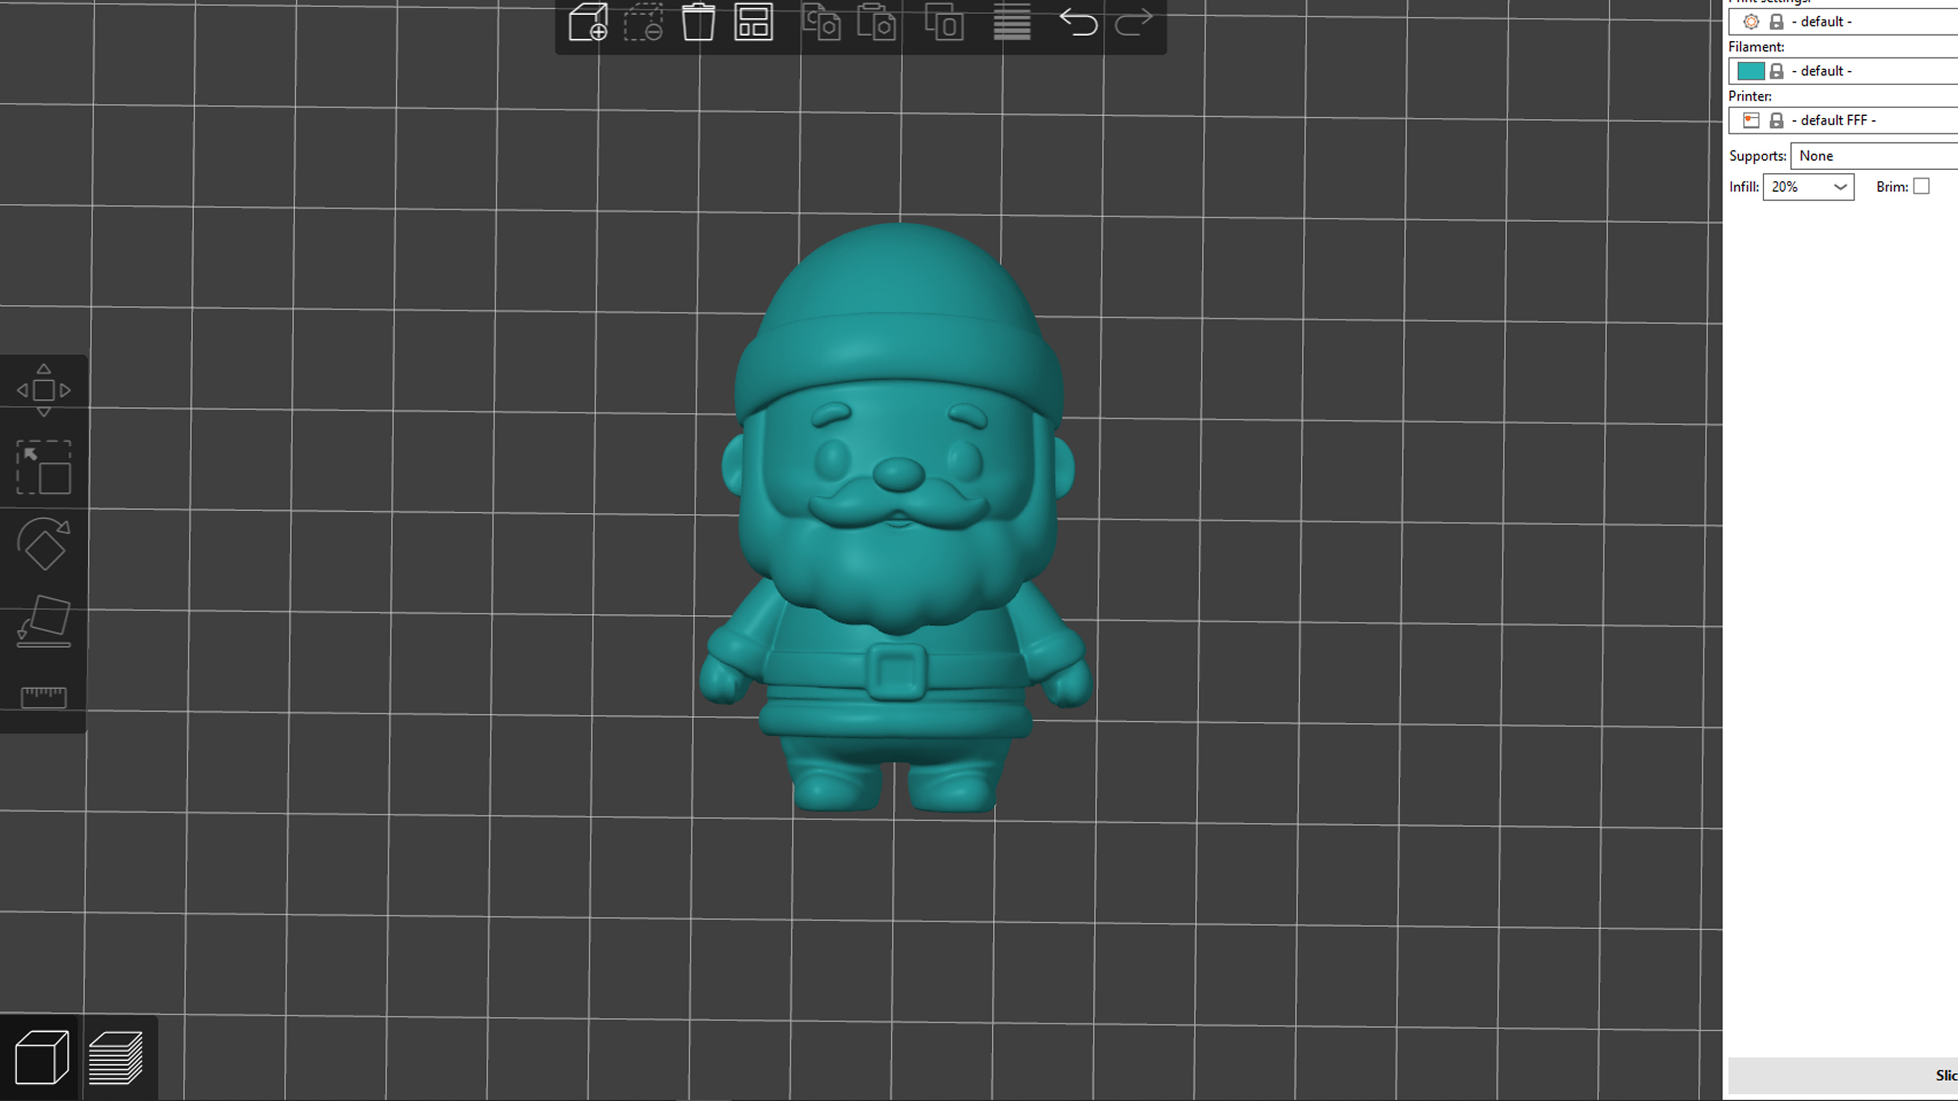
Task: Click the lock icon beside print settings default
Action: 1776,21
